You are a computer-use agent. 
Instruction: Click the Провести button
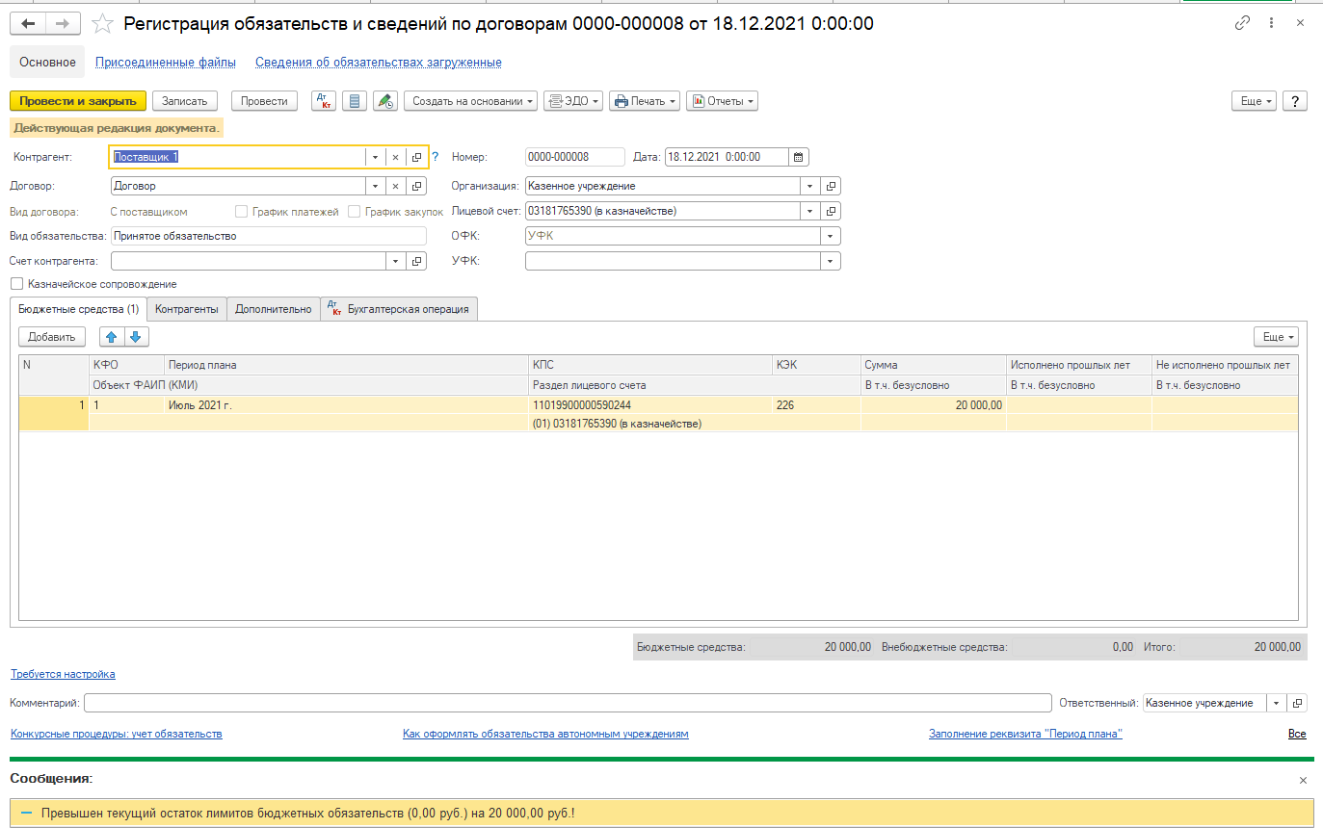point(264,101)
